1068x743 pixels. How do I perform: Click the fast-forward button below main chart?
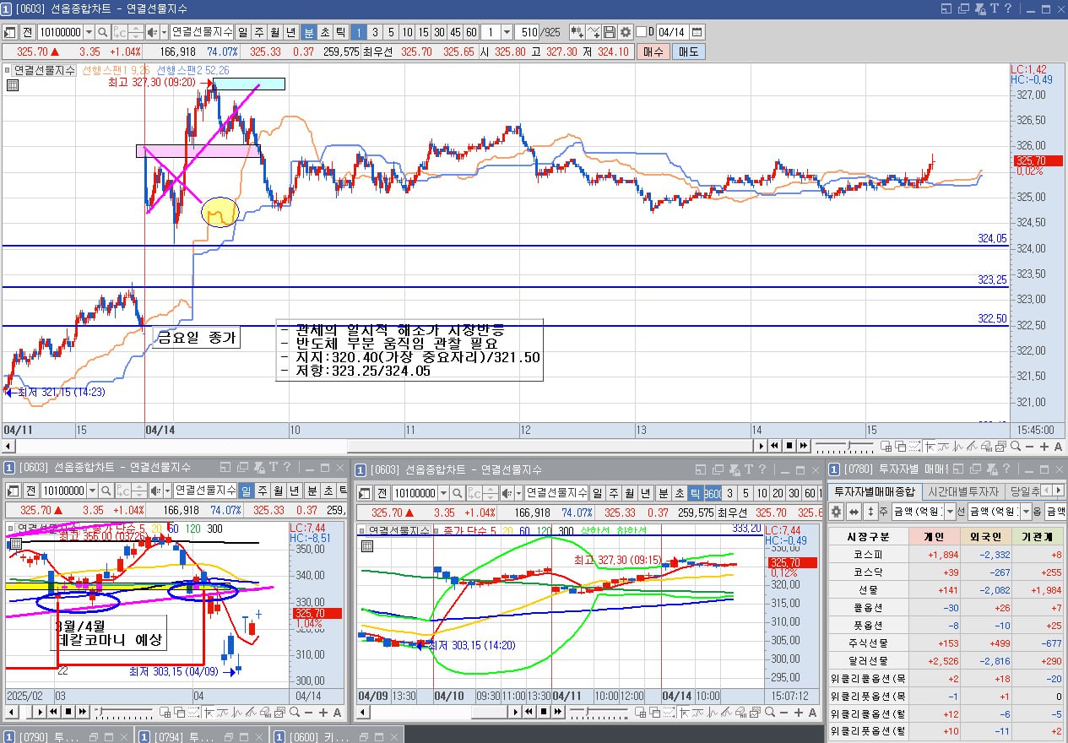[803, 446]
